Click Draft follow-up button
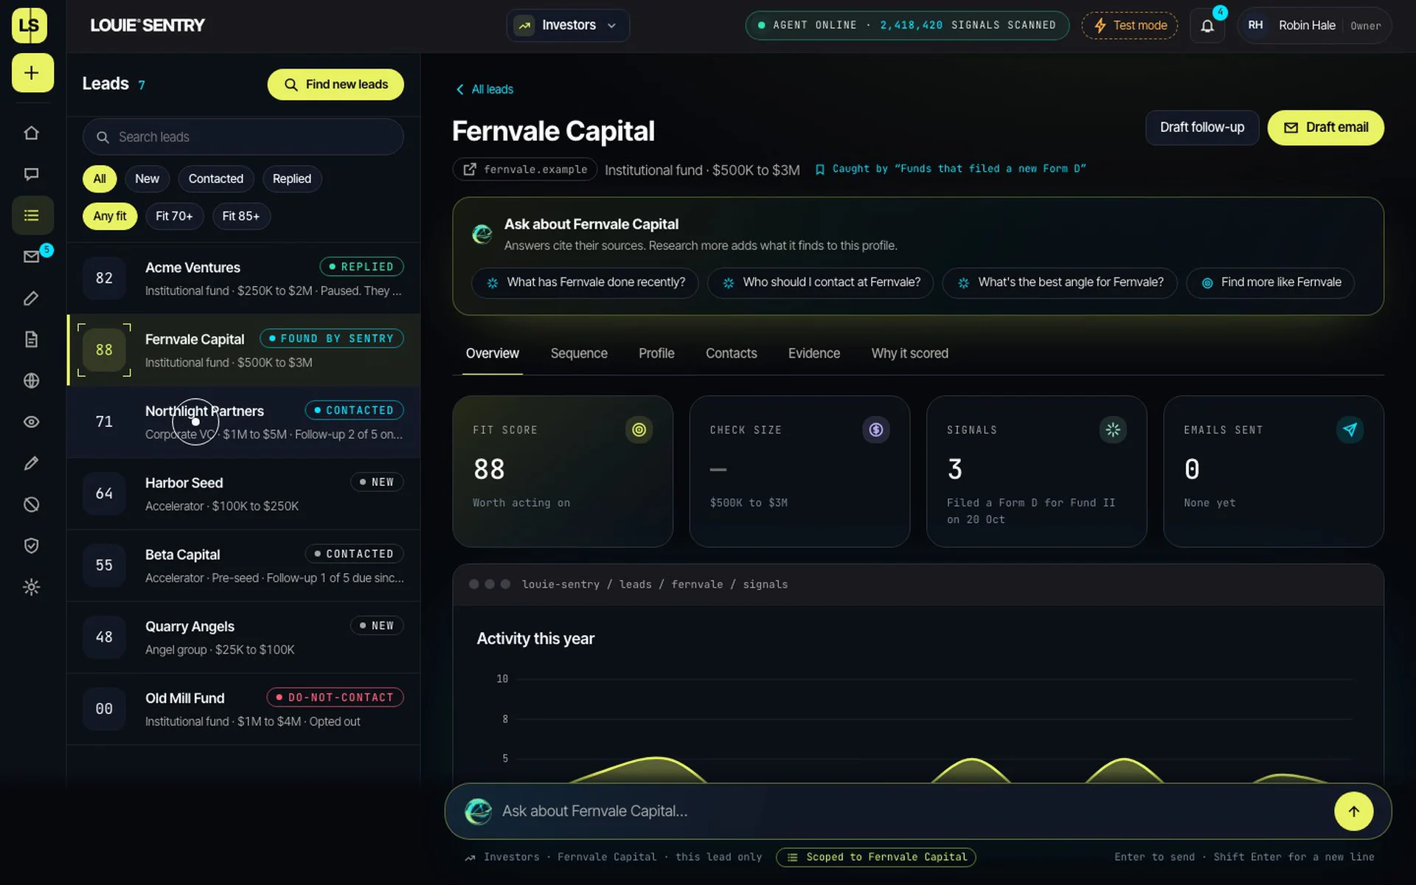 coord(1201,128)
